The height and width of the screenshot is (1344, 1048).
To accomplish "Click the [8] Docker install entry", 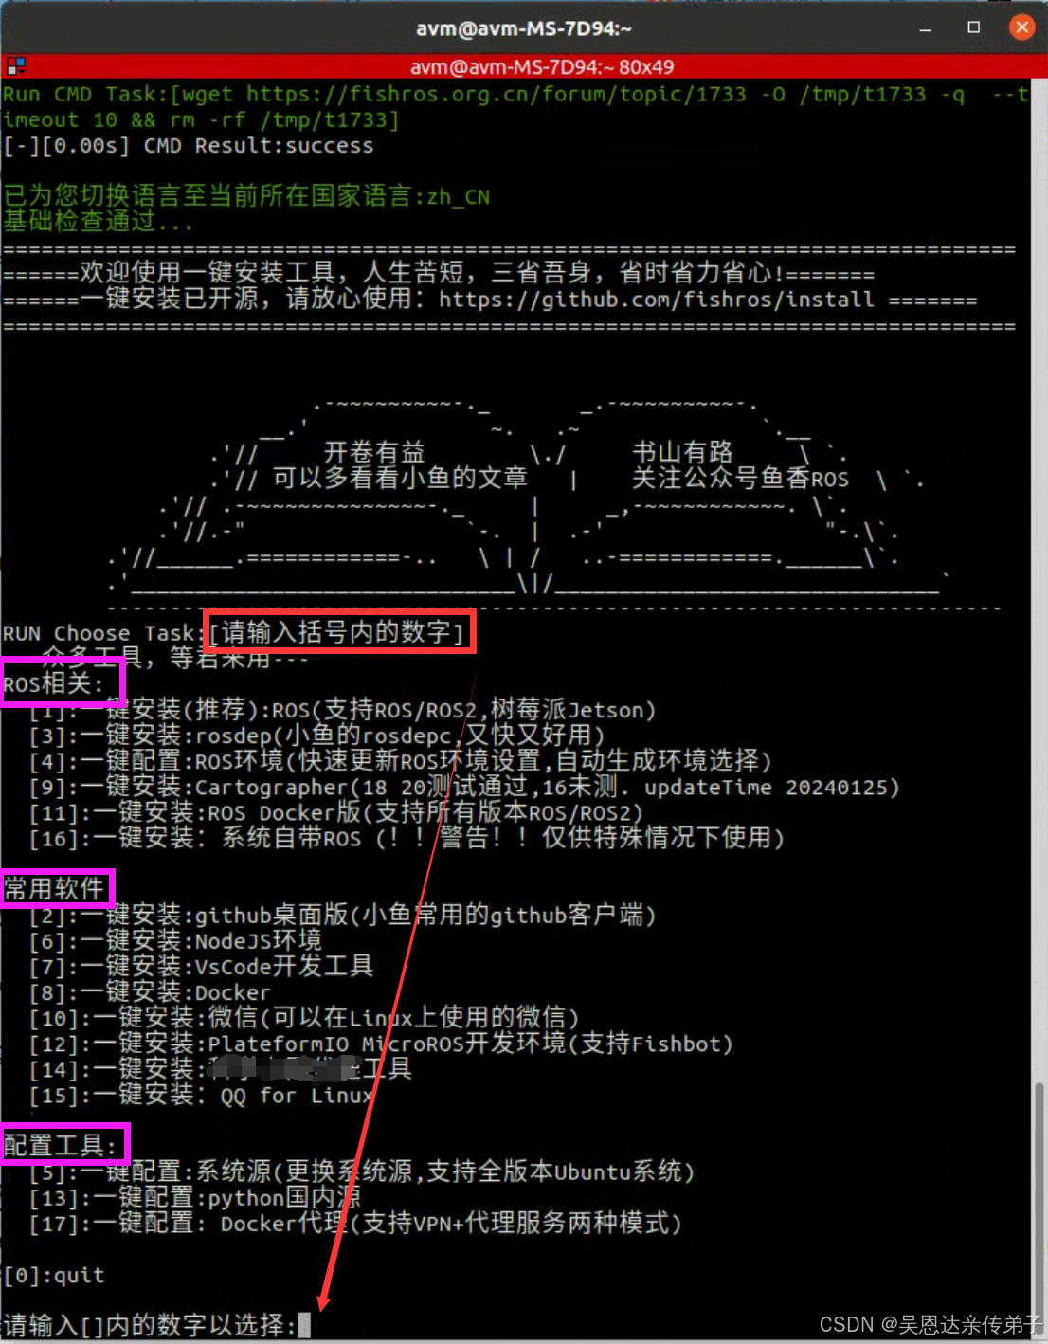I will 150,992.
